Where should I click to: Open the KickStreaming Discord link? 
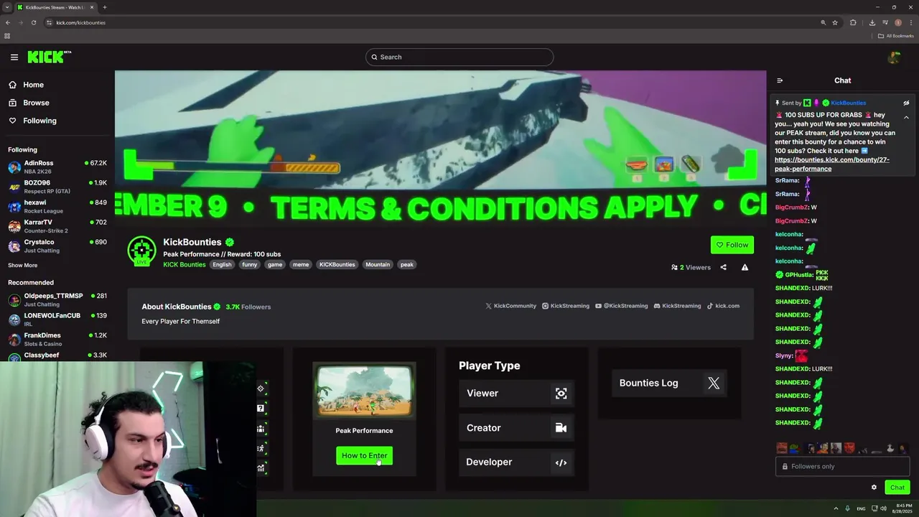pyautogui.click(x=677, y=306)
